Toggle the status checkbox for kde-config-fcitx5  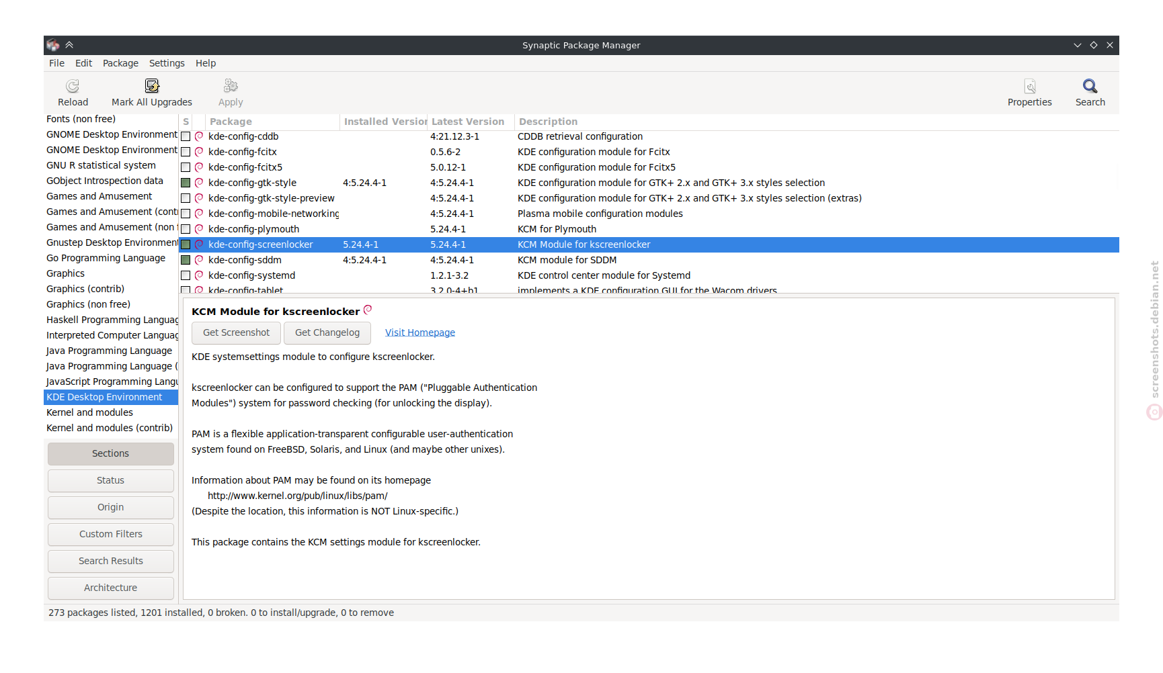186,167
